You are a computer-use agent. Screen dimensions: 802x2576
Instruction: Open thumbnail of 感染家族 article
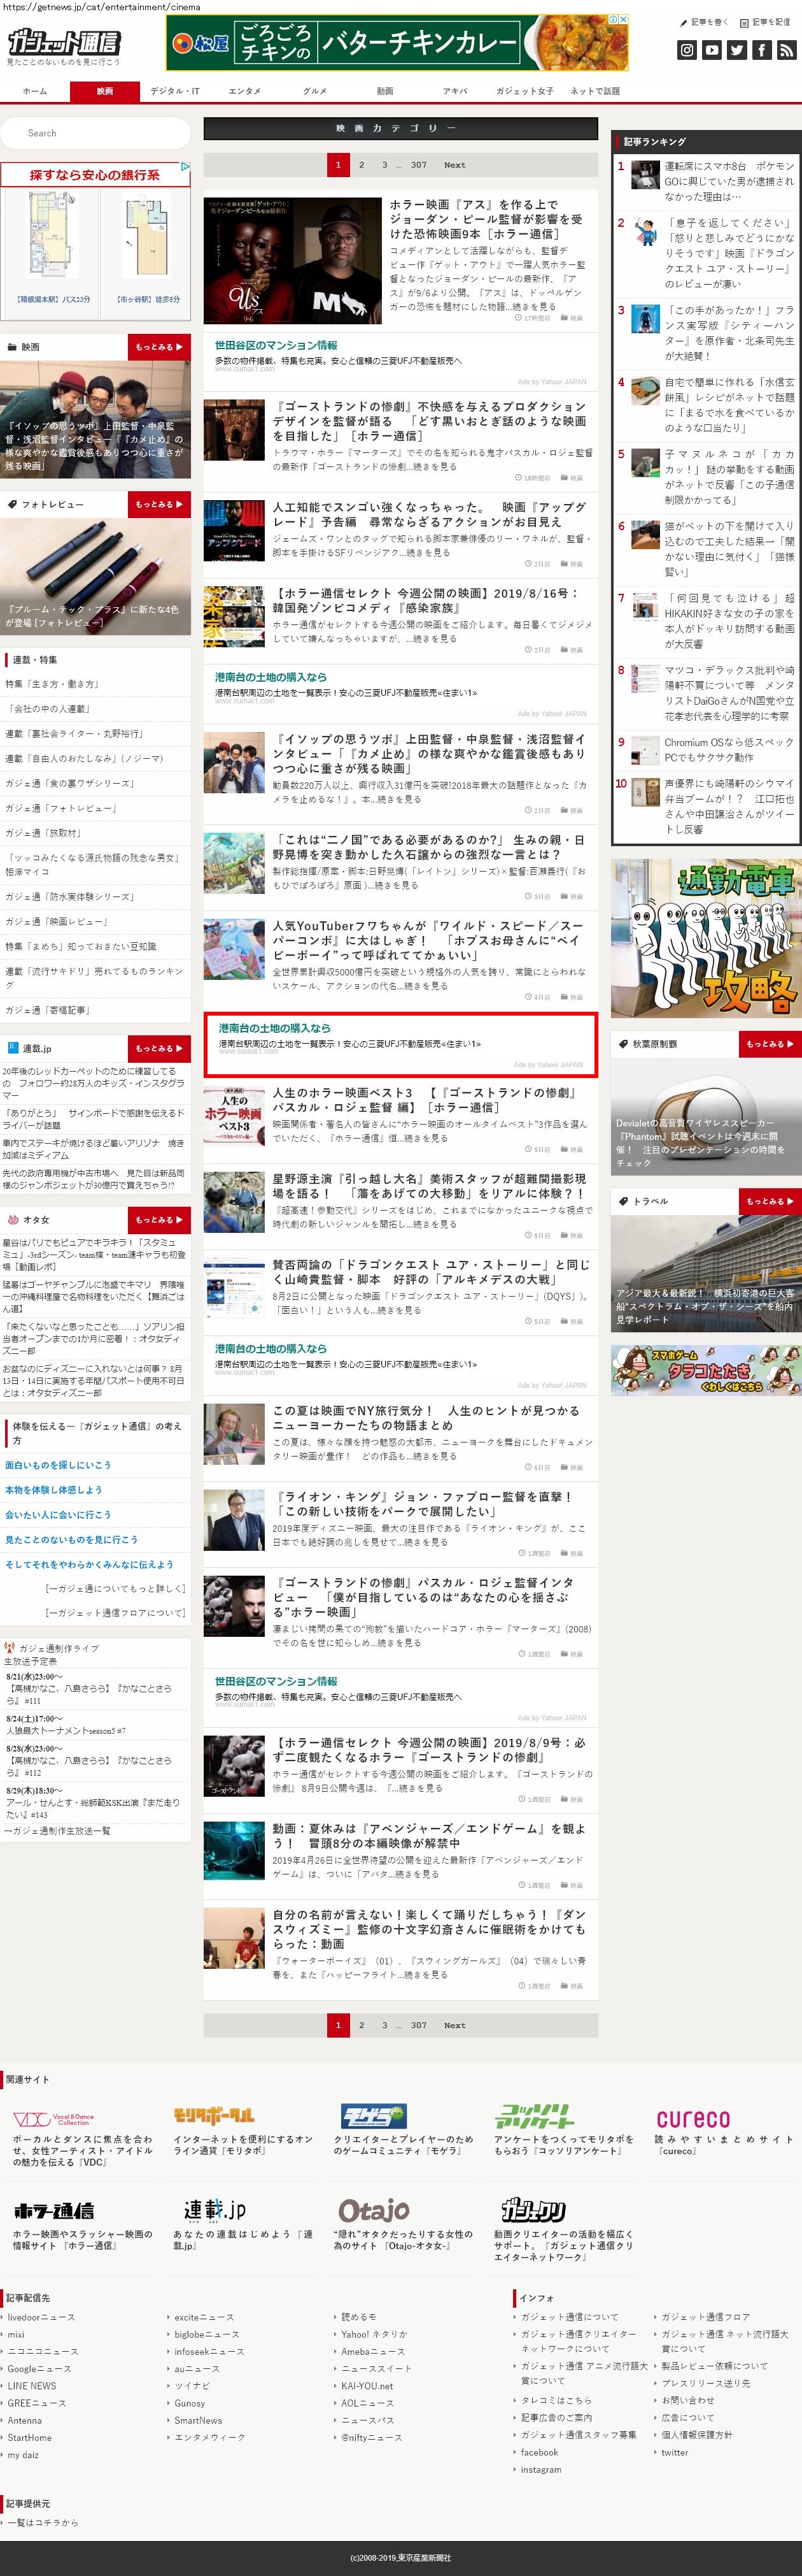tap(234, 616)
